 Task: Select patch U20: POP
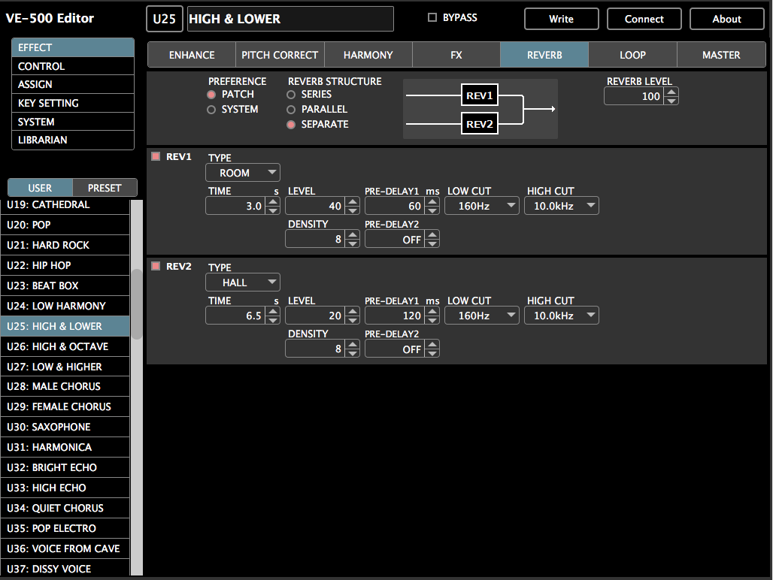tap(65, 225)
